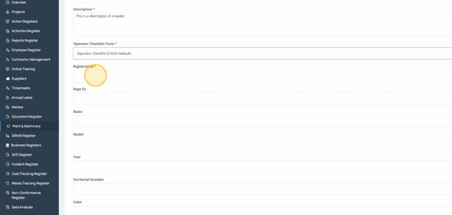
Task: Click the Plant & Machinery gear icon
Action: (8, 126)
